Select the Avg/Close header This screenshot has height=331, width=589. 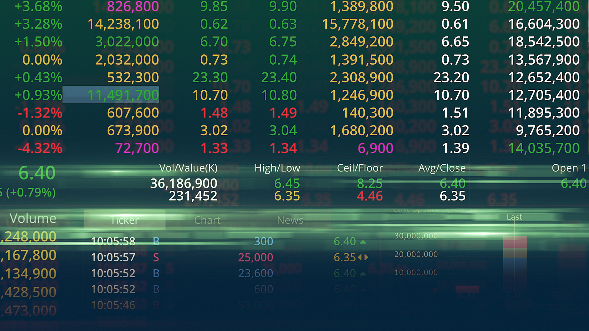click(x=442, y=168)
